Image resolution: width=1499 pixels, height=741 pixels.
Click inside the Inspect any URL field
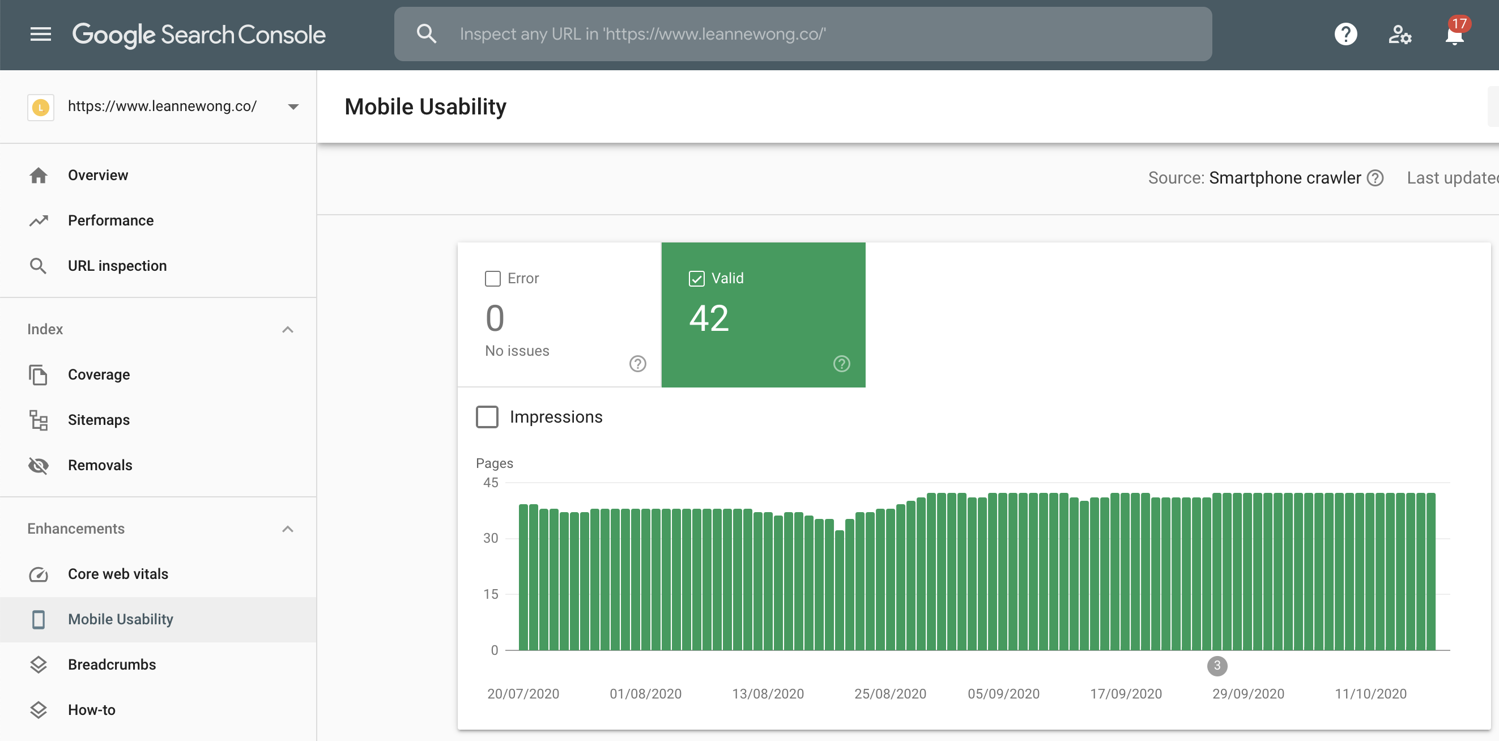point(803,34)
